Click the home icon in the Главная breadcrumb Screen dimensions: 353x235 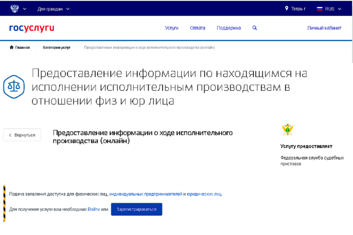[x=11, y=48]
